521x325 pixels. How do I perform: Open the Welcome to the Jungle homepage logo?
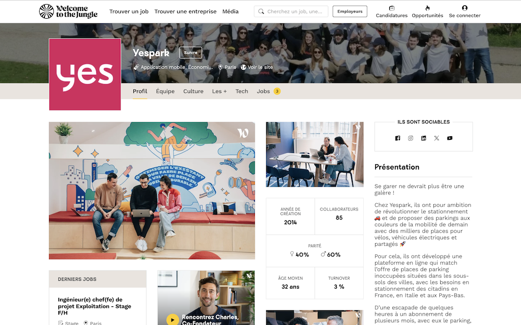point(68,11)
